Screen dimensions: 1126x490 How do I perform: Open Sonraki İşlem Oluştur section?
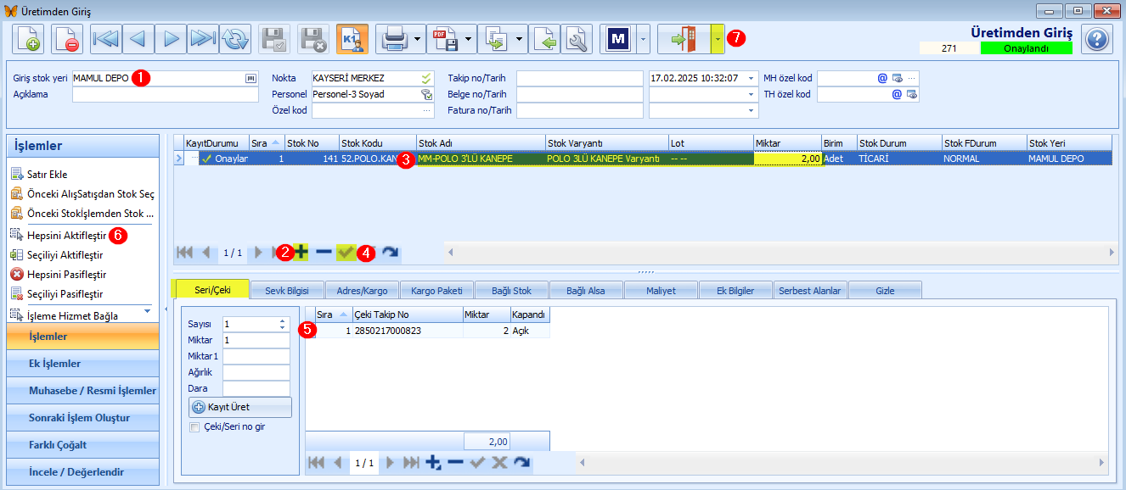pos(82,418)
